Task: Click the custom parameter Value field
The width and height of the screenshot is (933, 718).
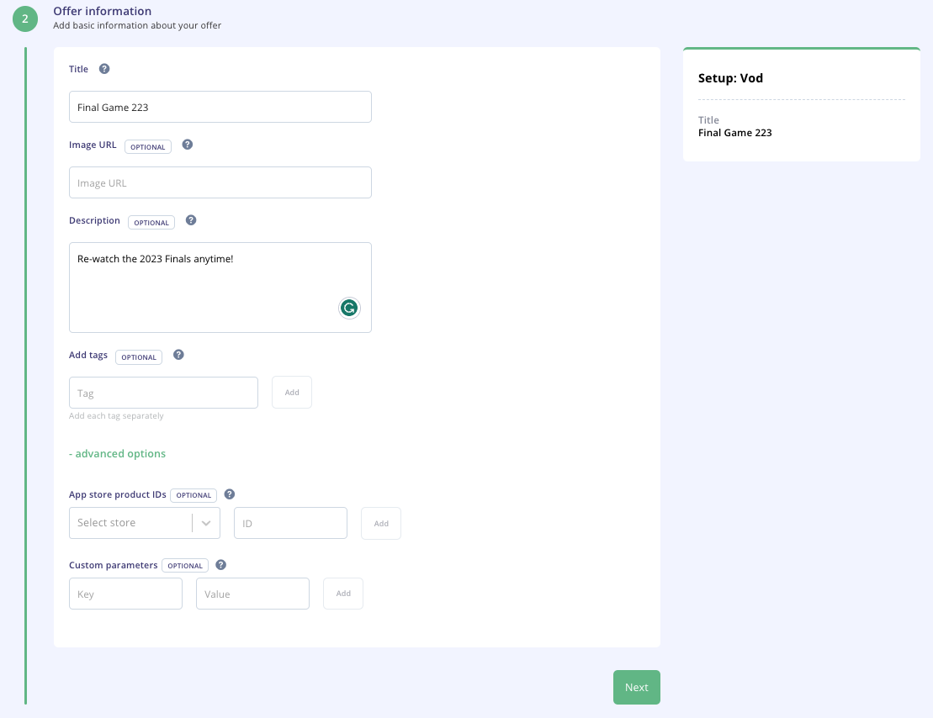Action: click(x=253, y=594)
